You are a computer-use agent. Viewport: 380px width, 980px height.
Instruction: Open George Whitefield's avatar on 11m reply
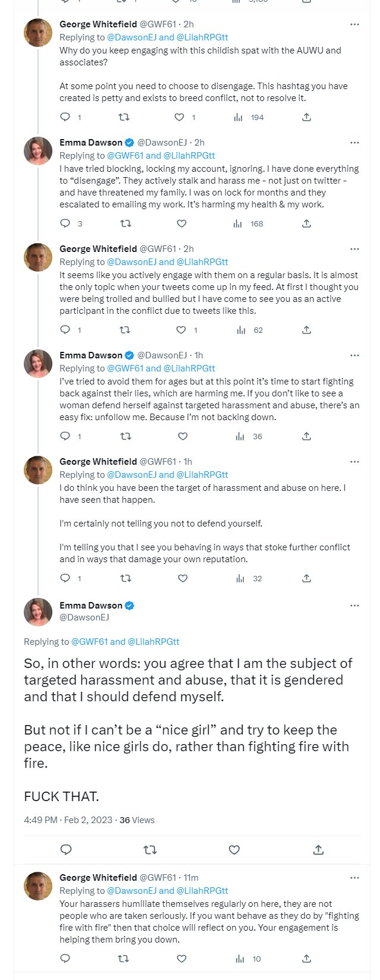pos(38,886)
